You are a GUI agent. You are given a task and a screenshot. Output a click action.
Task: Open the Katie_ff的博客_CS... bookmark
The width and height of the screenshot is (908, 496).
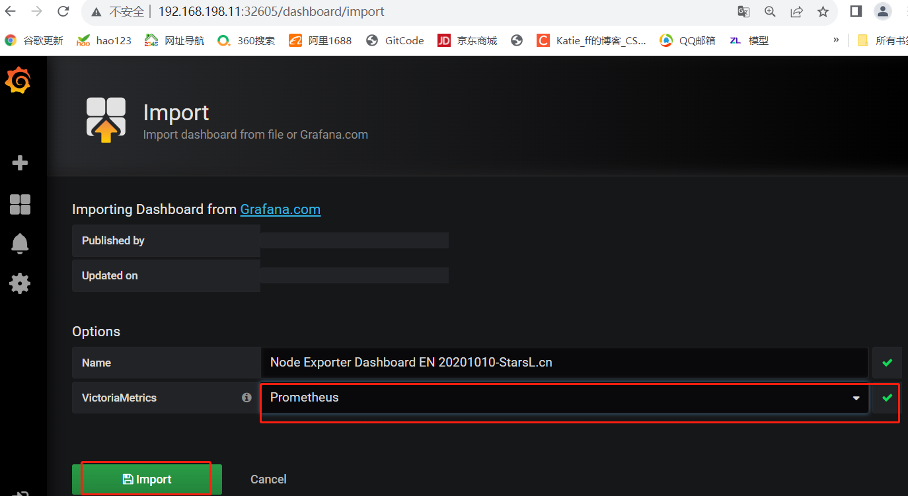tap(591, 40)
